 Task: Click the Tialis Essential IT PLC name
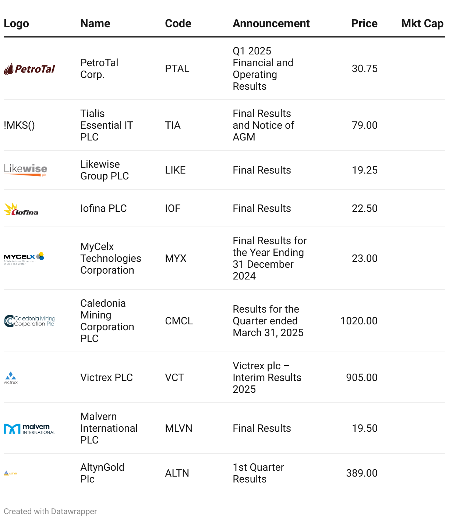(x=106, y=125)
